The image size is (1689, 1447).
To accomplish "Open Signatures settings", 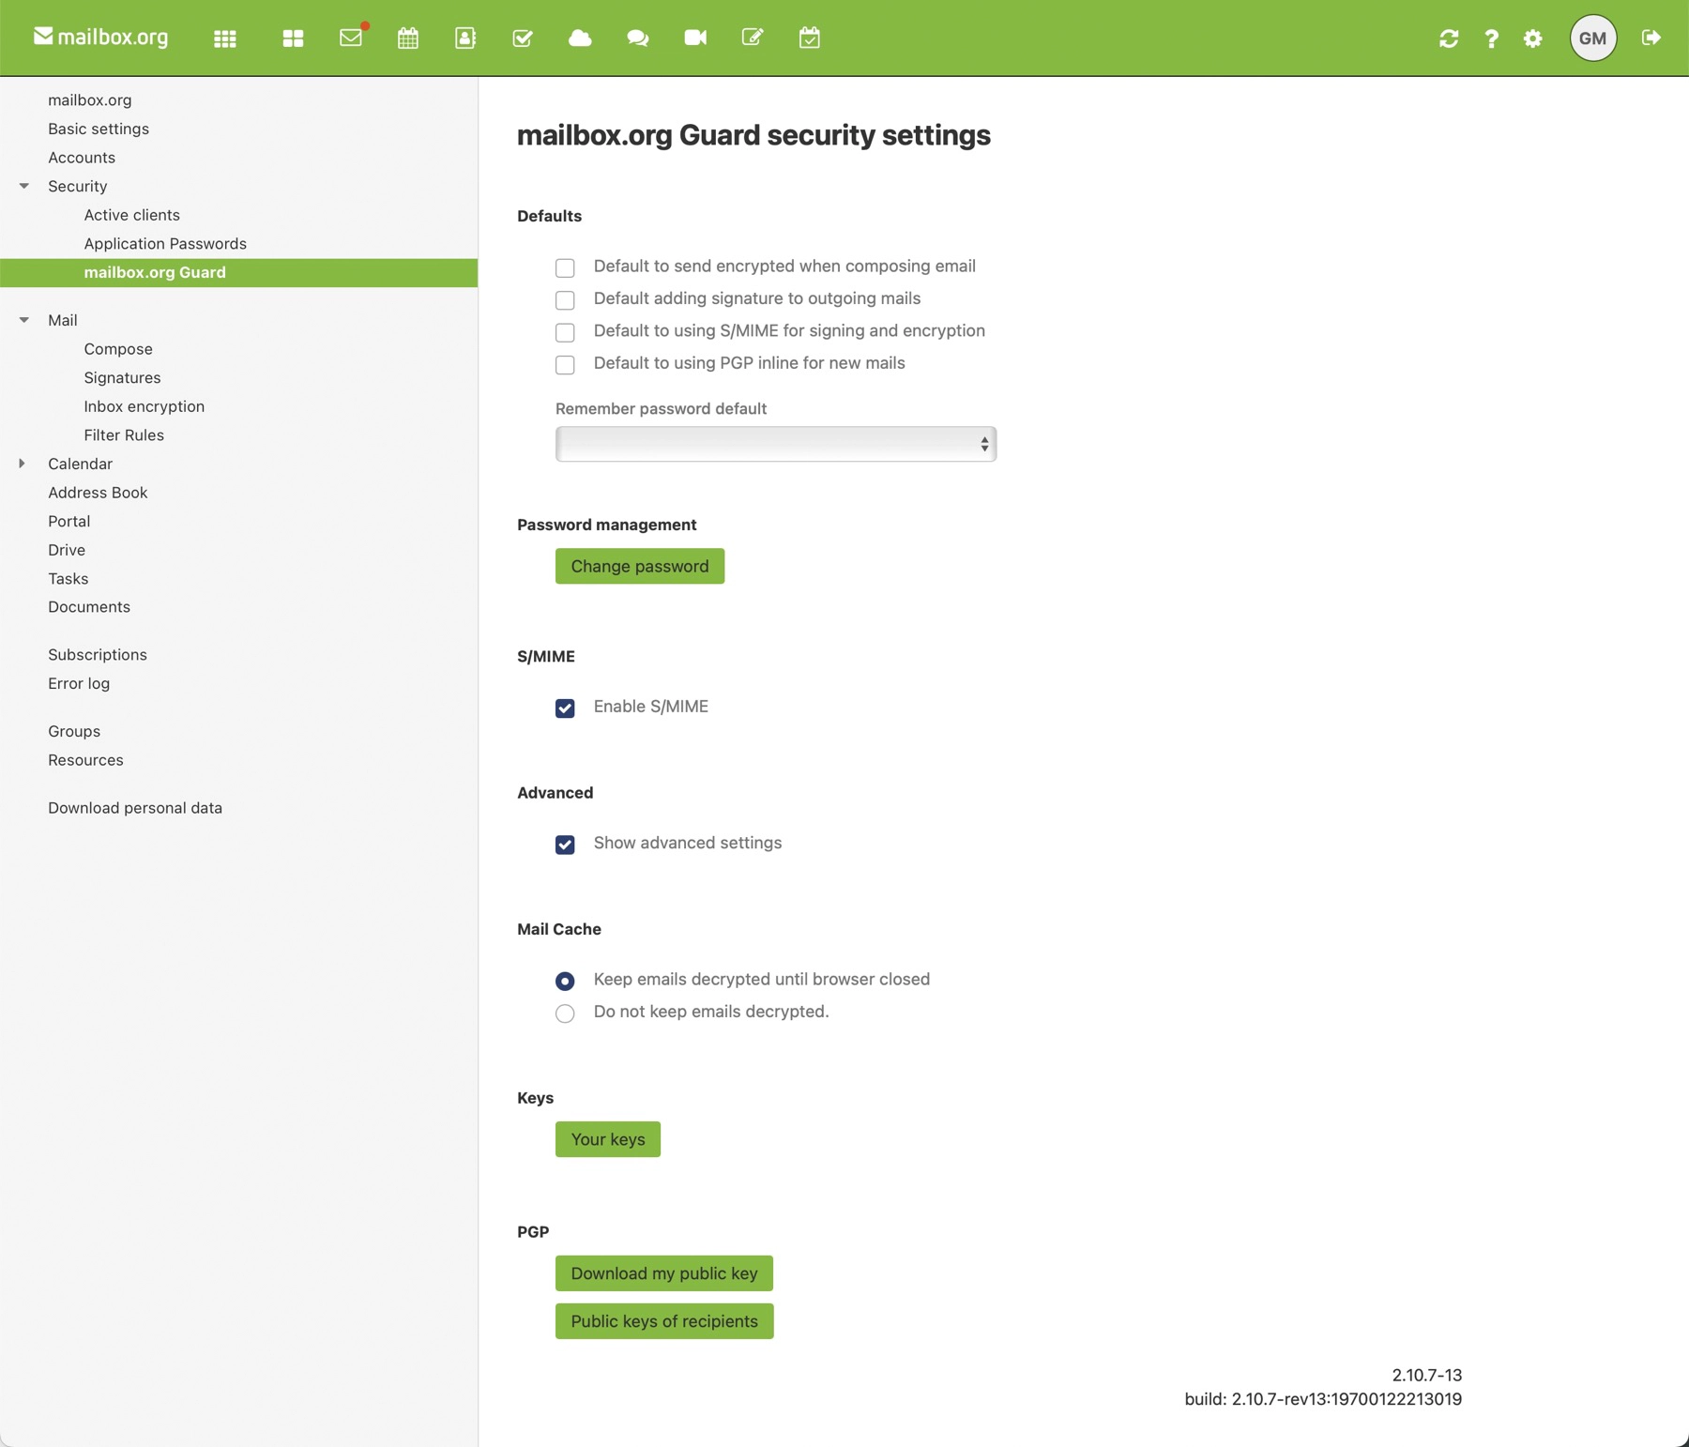I will click(x=122, y=377).
